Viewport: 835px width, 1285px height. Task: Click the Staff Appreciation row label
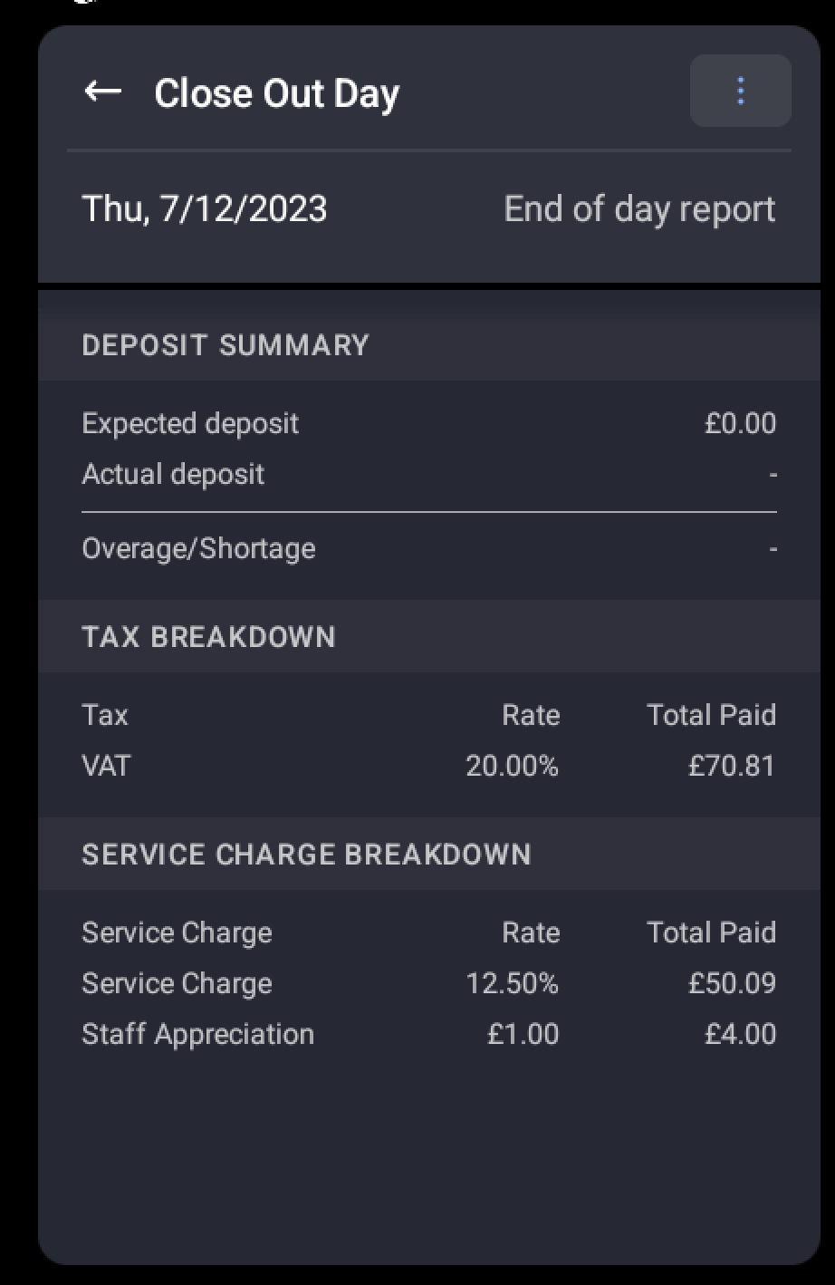pos(197,1034)
